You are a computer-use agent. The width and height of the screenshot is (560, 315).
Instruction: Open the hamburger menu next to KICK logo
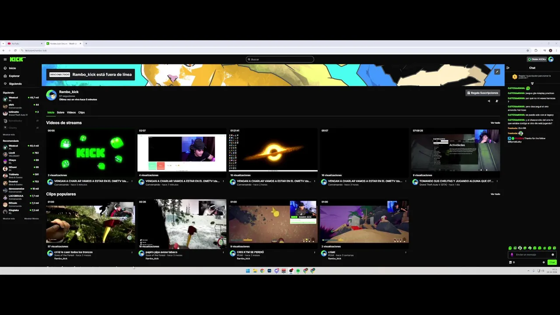click(5, 59)
